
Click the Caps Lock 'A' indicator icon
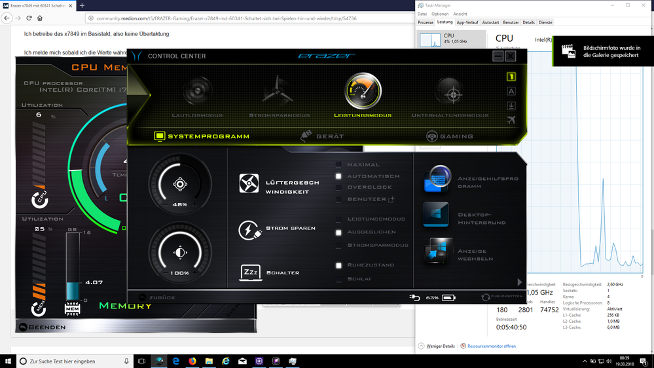(511, 91)
